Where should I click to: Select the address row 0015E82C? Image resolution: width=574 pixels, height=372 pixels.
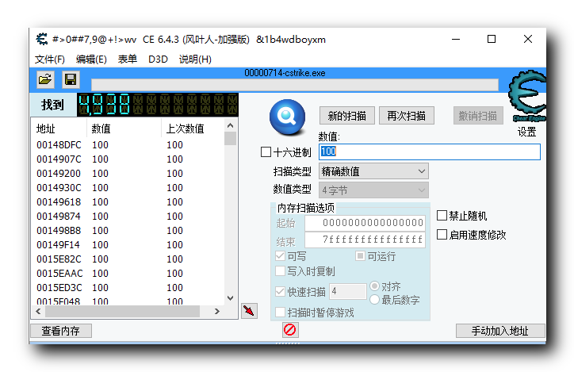click(128, 259)
